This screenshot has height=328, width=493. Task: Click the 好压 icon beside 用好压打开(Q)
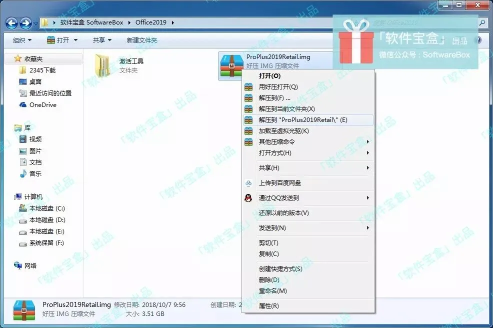tap(248, 87)
